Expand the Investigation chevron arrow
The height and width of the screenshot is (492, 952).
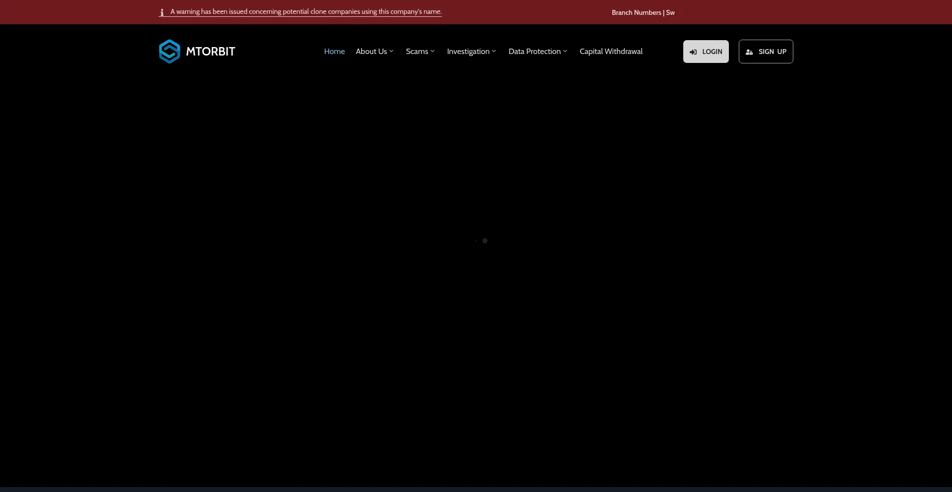[494, 51]
